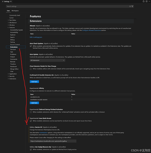Select the Settings editor tab

7,2
